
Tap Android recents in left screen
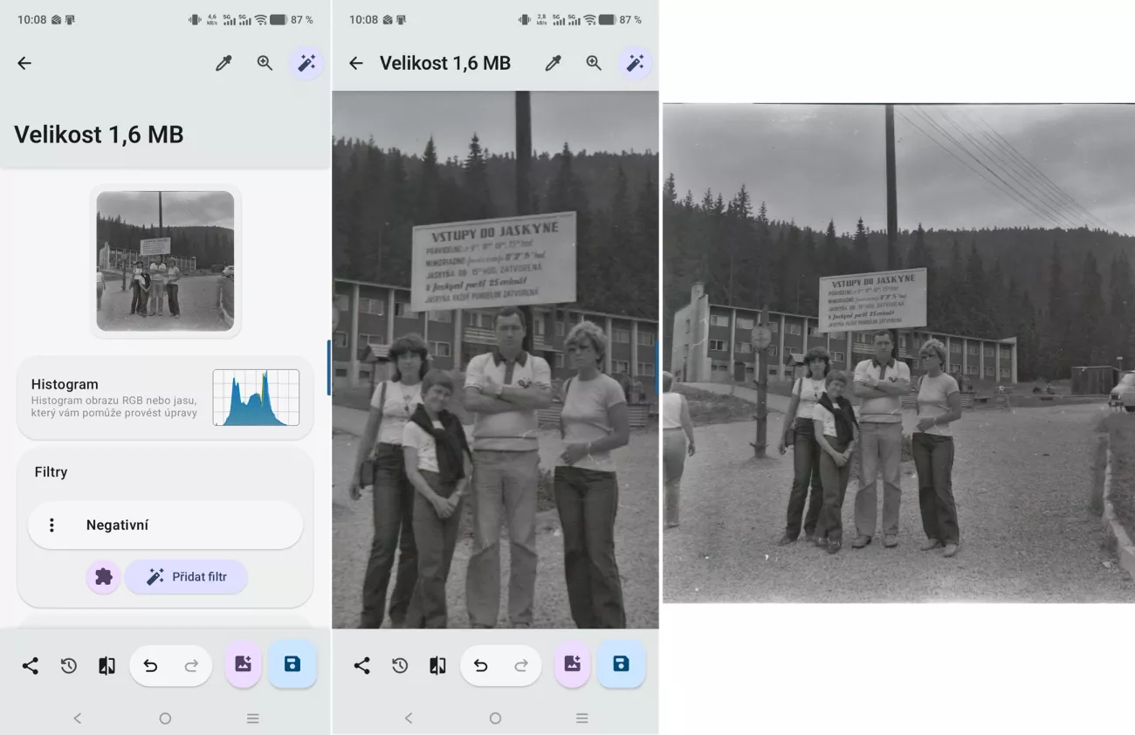(x=253, y=718)
